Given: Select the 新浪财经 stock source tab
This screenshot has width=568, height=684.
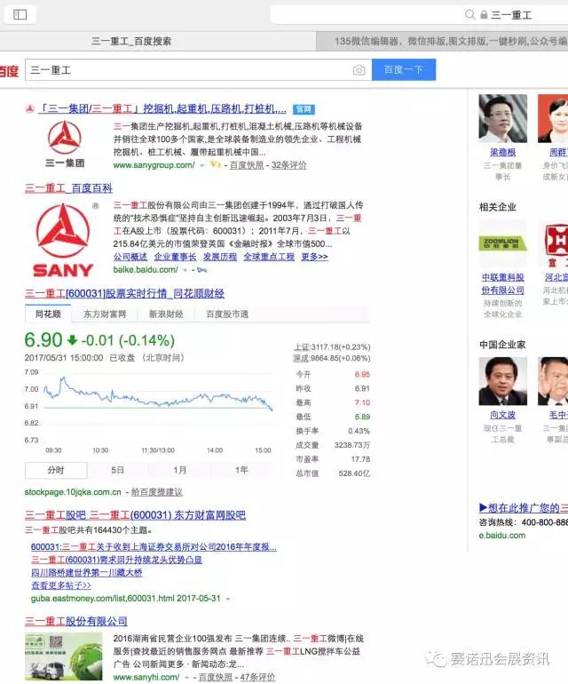Looking at the screenshot, I should click(166, 314).
